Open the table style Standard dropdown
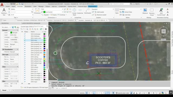 pyautogui.click(x=141, y=9)
